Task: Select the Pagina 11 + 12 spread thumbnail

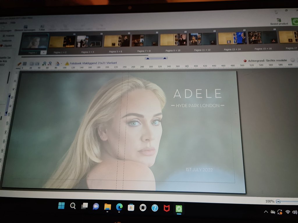Action: 203,39
